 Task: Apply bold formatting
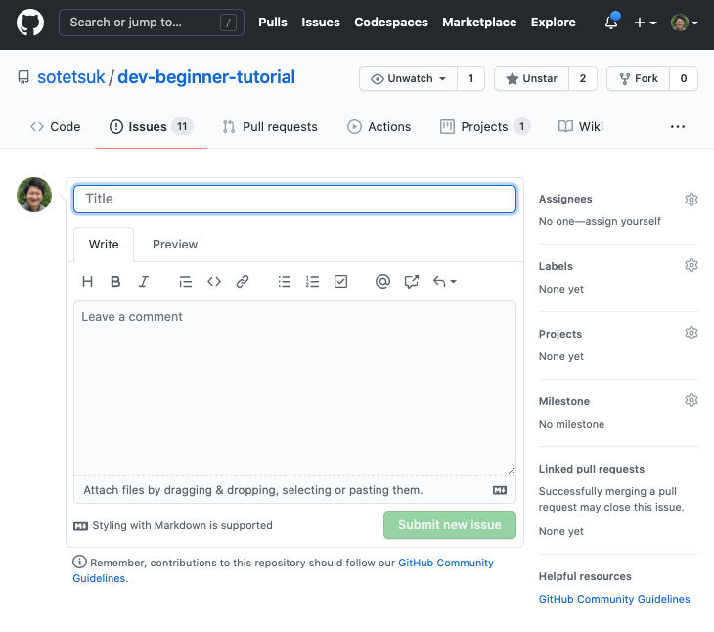[115, 282]
